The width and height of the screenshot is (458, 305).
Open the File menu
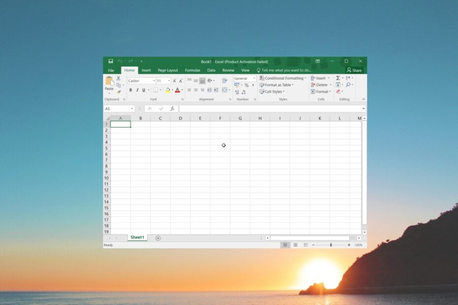[x=111, y=70]
